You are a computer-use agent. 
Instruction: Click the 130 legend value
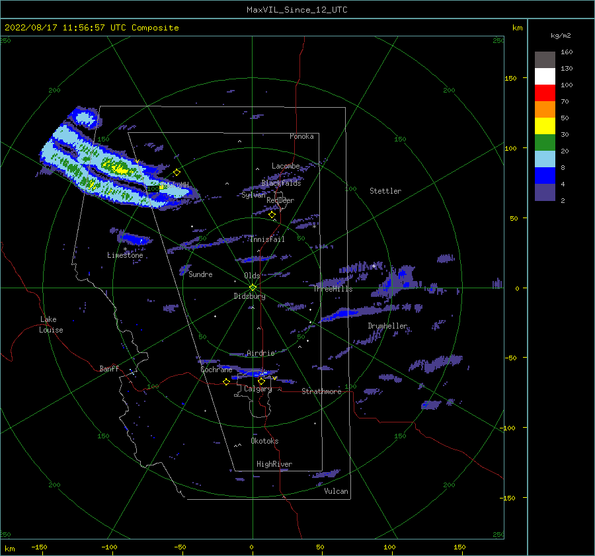point(567,69)
